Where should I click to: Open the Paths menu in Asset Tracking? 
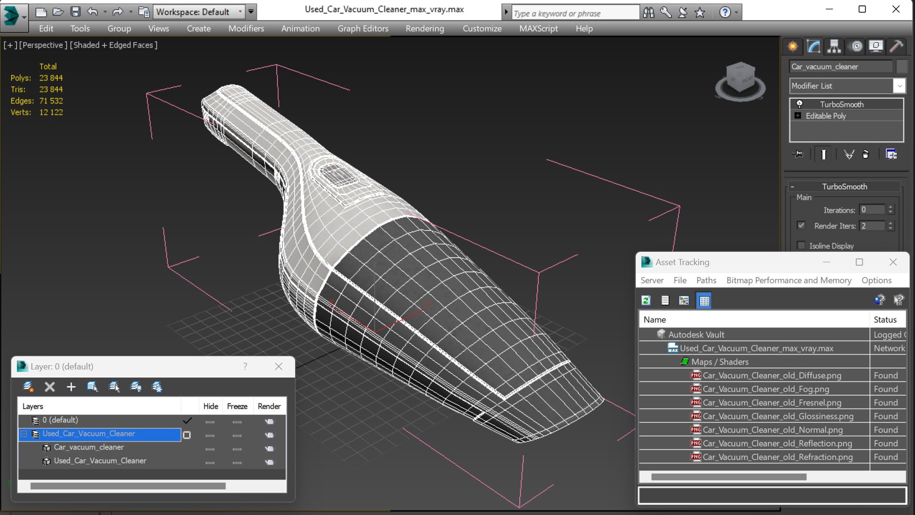coord(706,280)
